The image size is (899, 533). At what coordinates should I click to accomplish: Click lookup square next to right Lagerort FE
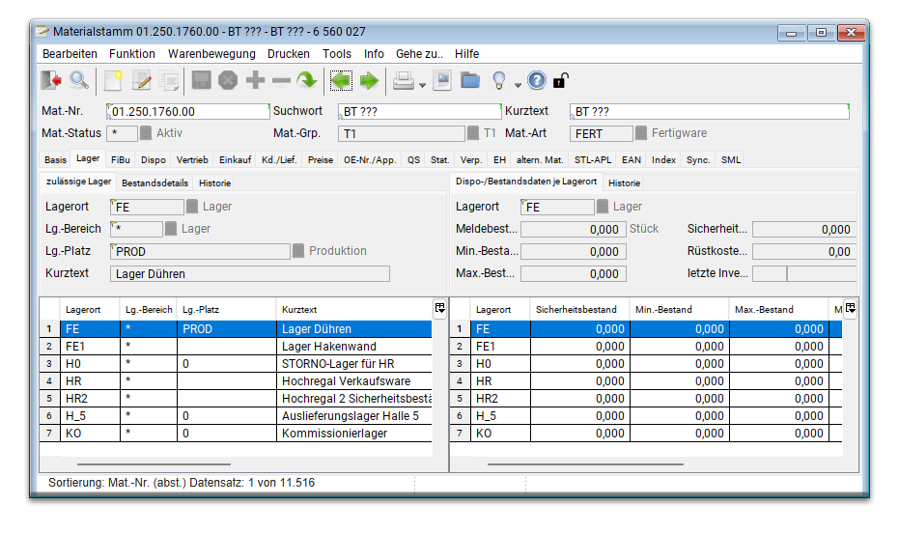coord(603,207)
